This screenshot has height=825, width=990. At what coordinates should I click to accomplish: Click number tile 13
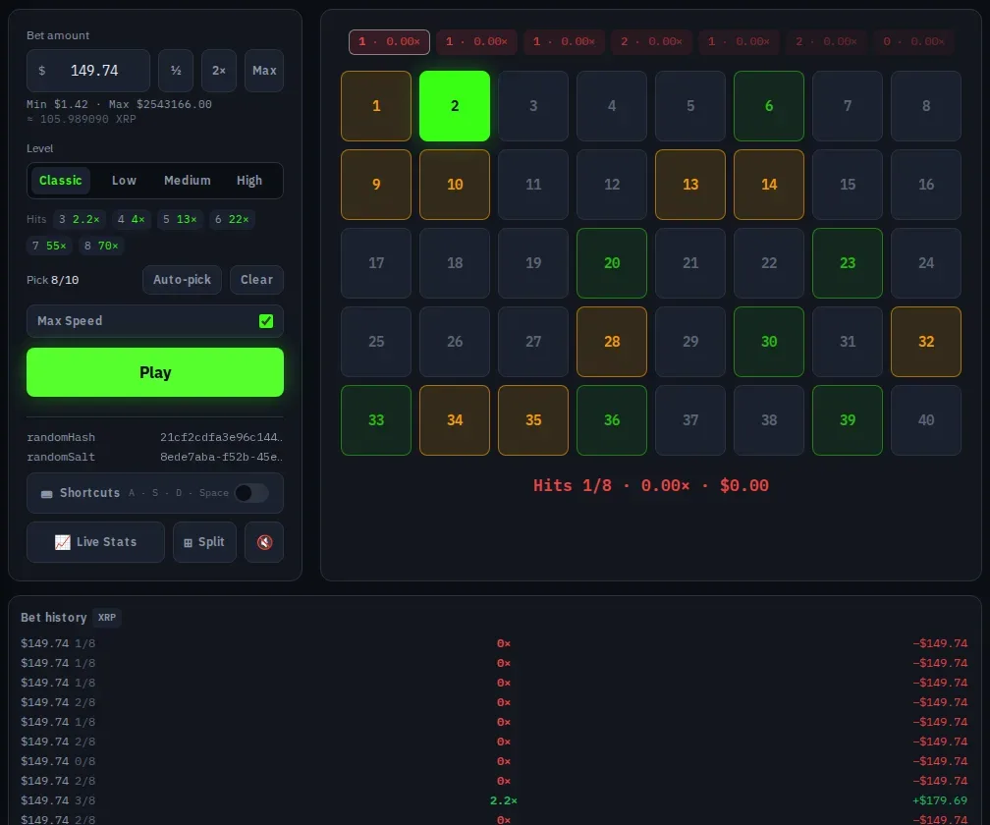(690, 185)
